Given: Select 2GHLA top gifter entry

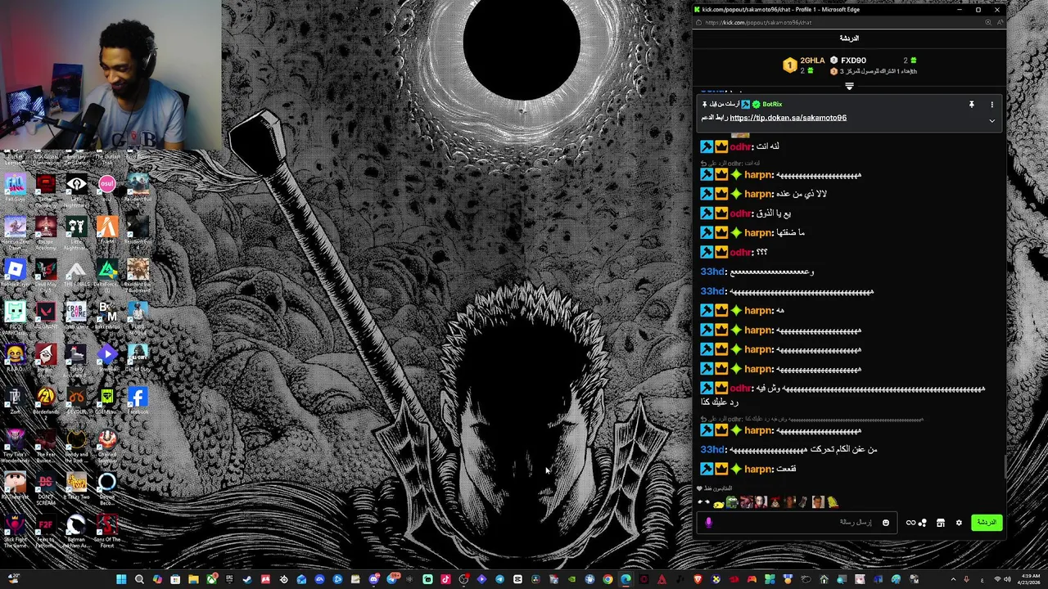Looking at the screenshot, I should (x=803, y=65).
